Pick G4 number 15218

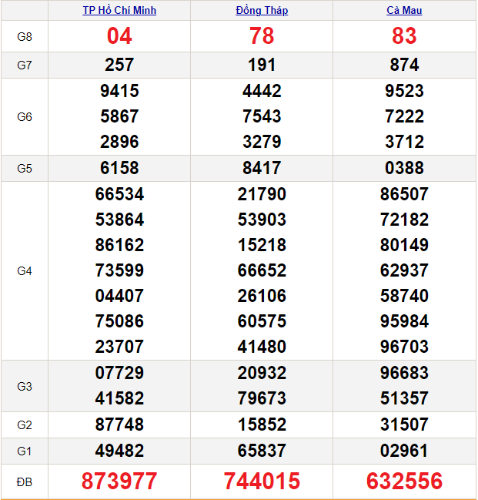point(262,245)
